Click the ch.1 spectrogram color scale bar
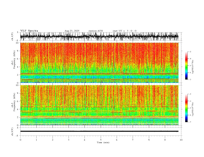Viewport: 204px width, 157px height. [186, 66]
